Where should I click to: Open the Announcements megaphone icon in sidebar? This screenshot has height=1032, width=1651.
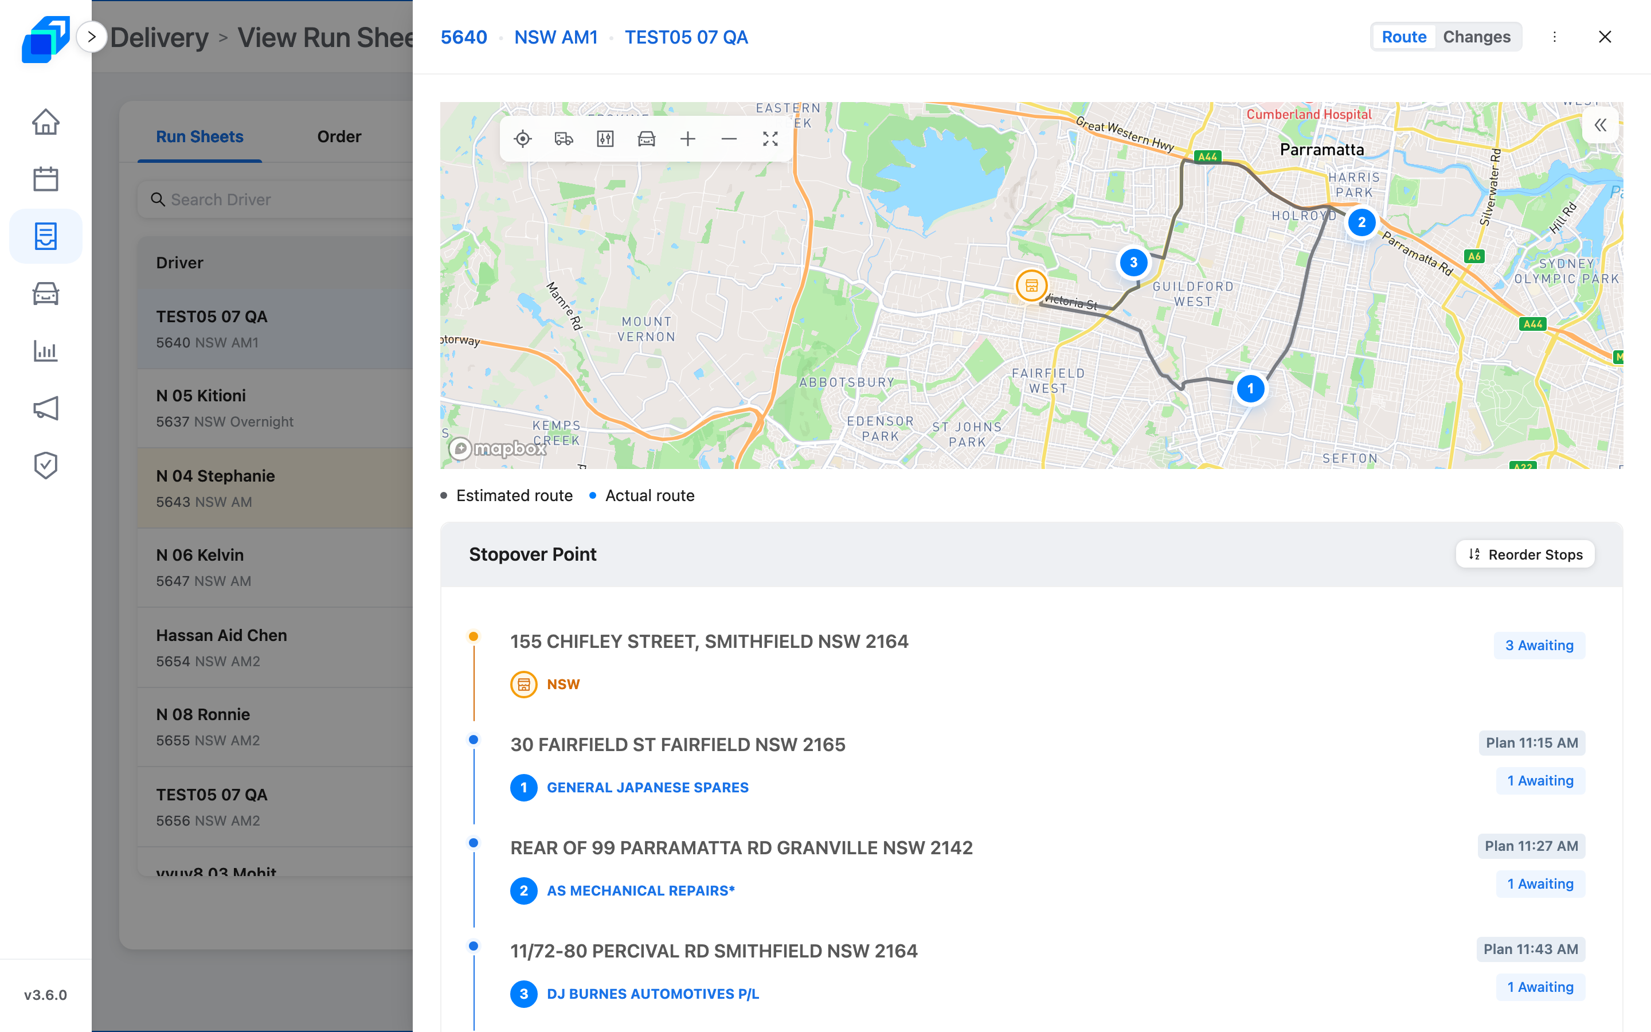[46, 408]
